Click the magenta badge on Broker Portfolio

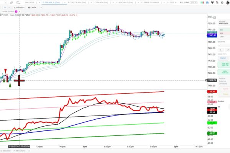(x=16, y=11)
